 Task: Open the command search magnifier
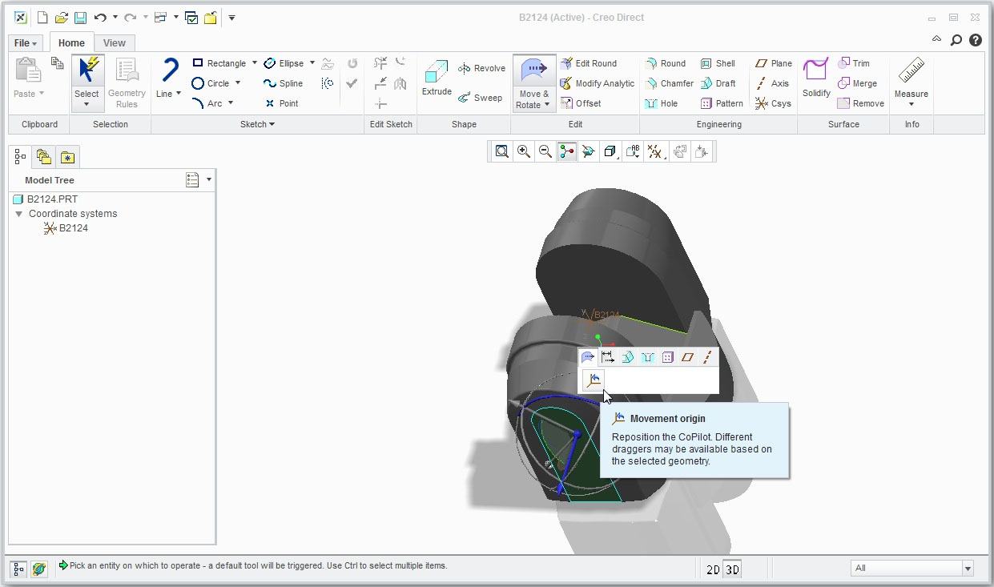(956, 40)
